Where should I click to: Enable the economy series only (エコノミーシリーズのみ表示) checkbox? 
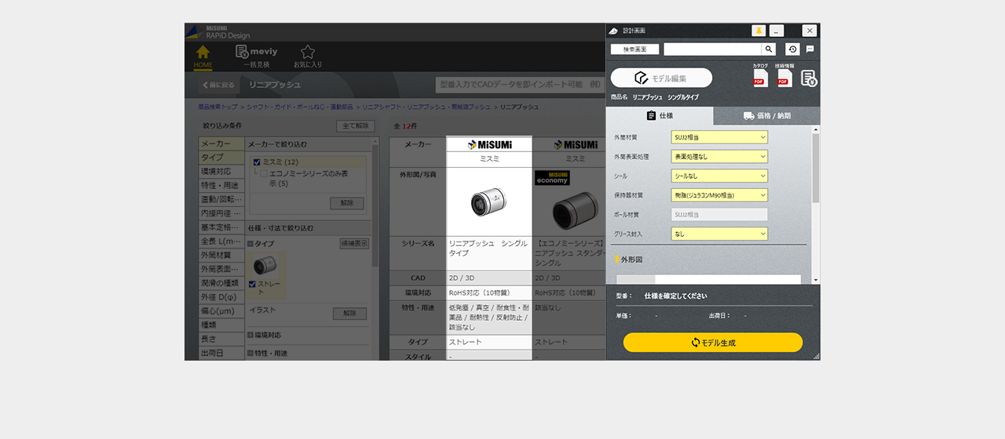tap(265, 174)
